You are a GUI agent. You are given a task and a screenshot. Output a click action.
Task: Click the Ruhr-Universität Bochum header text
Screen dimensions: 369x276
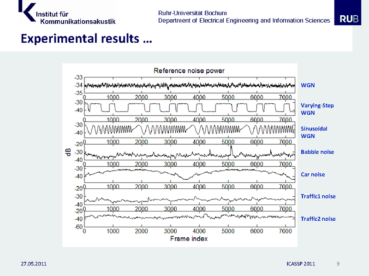[x=192, y=13]
